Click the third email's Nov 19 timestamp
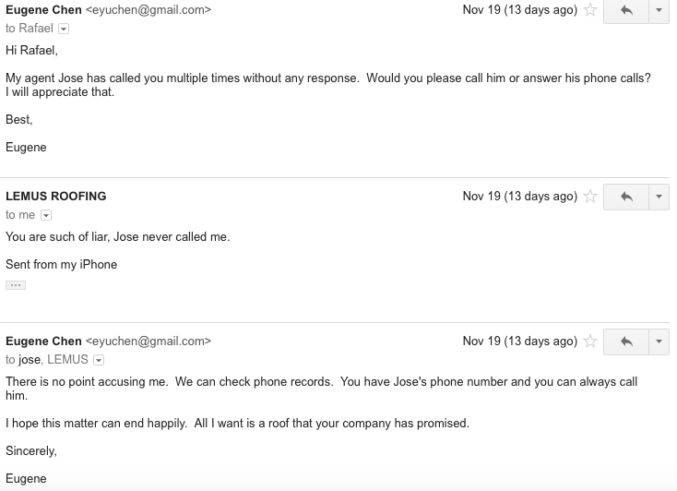Image resolution: width=677 pixels, height=491 pixels. click(x=519, y=341)
